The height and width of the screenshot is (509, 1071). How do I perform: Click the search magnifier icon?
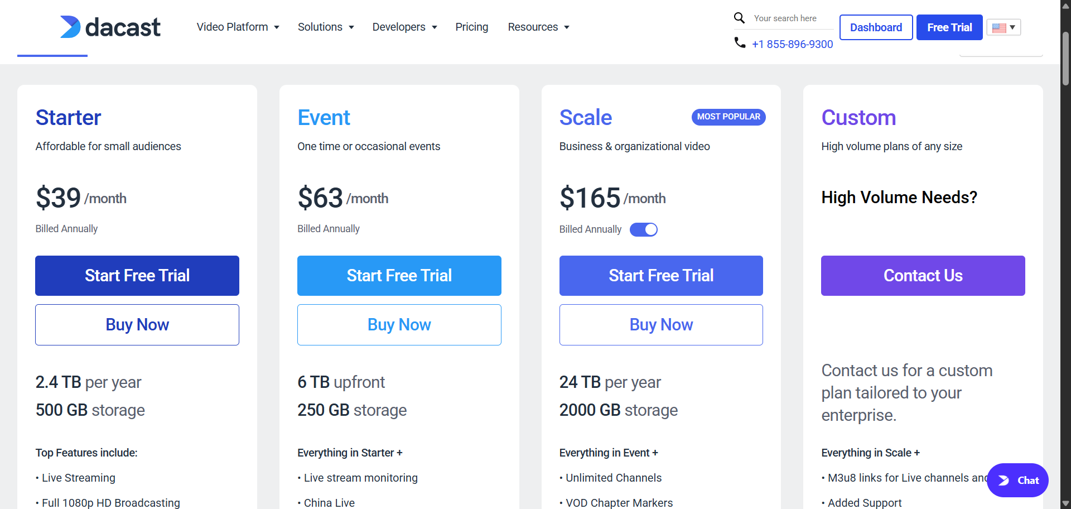739,18
